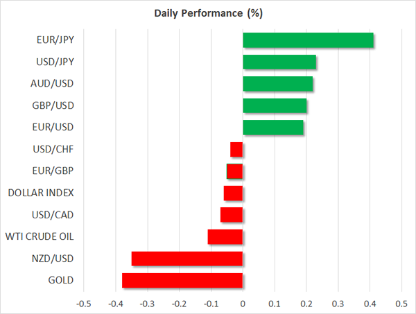
Task: Select the GOLD red bar
Action: point(182,281)
